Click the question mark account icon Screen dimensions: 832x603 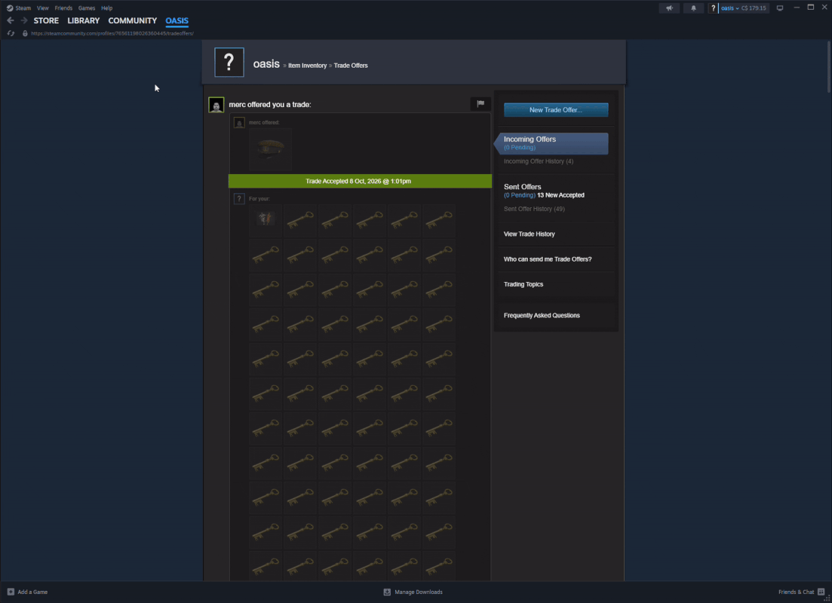pyautogui.click(x=713, y=8)
